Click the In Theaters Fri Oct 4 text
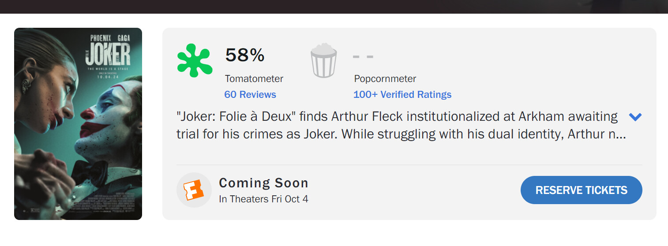Image resolution: width=668 pixels, height=246 pixels. [263, 199]
